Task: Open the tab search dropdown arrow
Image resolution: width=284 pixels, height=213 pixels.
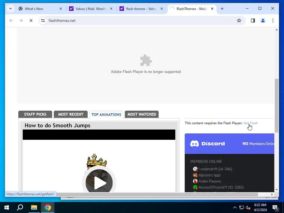Action: [x=11, y=9]
